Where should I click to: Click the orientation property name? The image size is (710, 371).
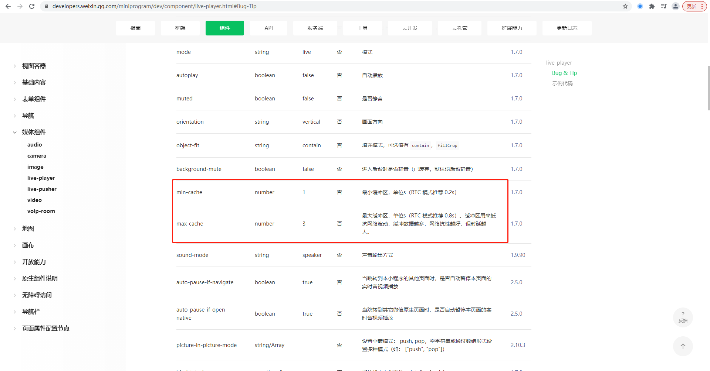[x=190, y=122]
